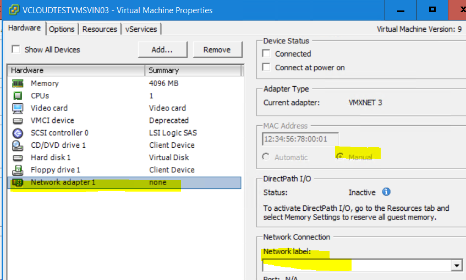Screen dimensions: 466x280
Task: Select Automatic MAC address option
Action: [266, 157]
